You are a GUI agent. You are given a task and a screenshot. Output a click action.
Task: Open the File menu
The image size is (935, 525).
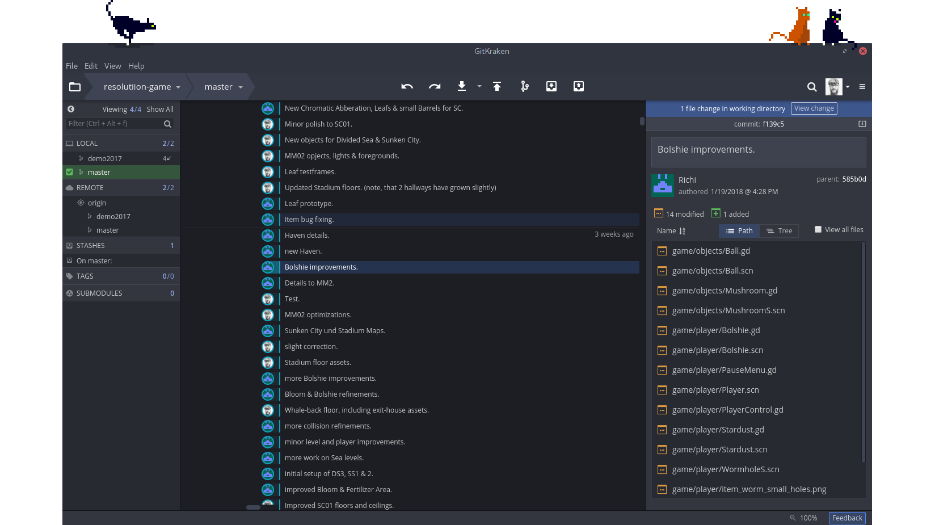(71, 66)
